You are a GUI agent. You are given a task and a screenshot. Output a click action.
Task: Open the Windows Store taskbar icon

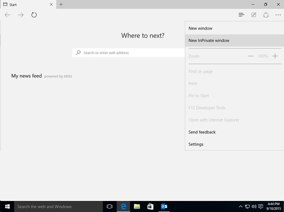(x=150, y=207)
